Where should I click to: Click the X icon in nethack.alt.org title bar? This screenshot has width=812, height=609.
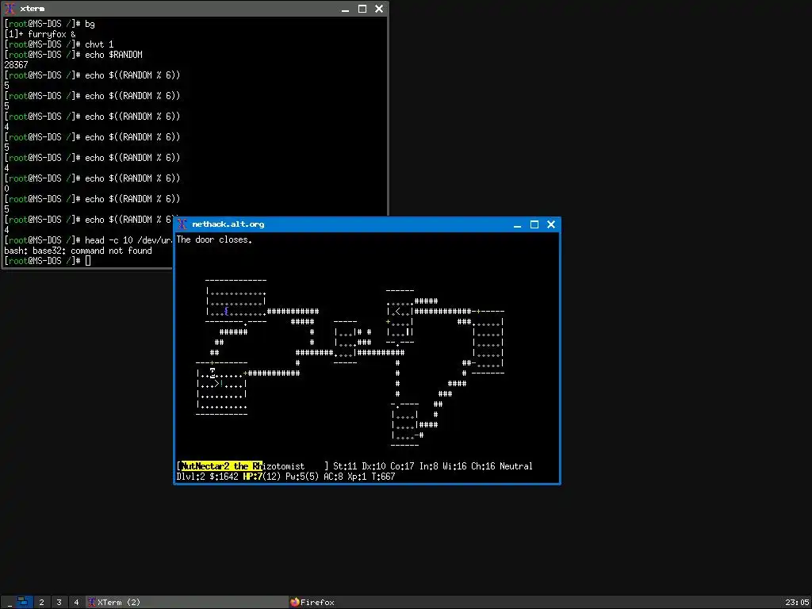[x=182, y=224]
